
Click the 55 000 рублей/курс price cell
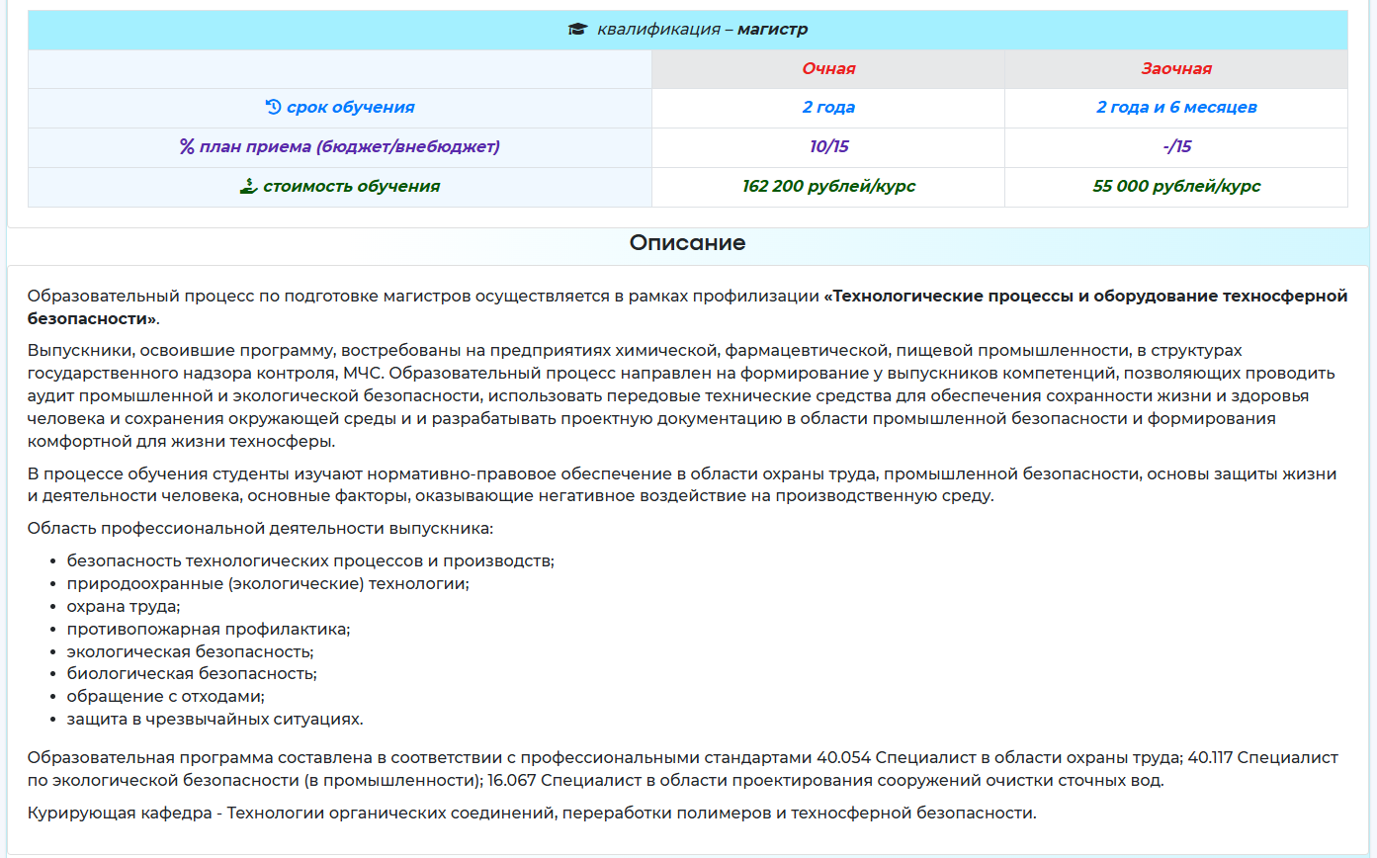coord(1175,187)
